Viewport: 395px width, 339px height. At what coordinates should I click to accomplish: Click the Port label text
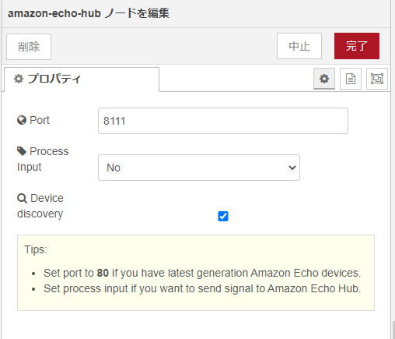[x=40, y=120]
